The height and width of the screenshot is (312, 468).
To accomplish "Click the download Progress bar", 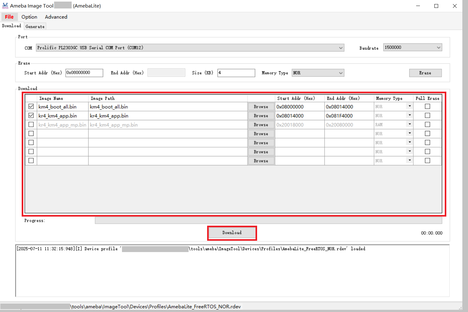I will click(268, 221).
